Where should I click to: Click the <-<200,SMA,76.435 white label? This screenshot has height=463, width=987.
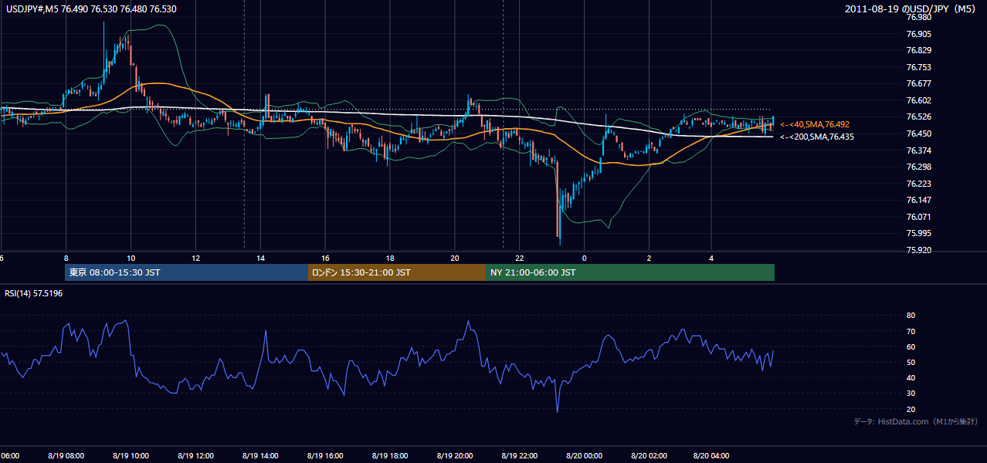[818, 137]
